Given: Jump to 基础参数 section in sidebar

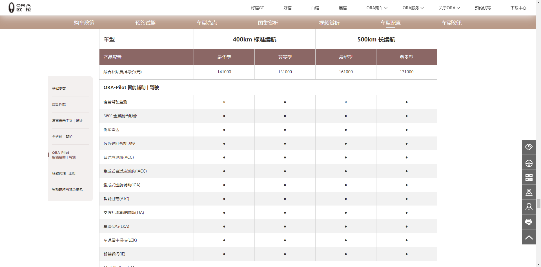Looking at the screenshot, I should (x=59, y=89).
